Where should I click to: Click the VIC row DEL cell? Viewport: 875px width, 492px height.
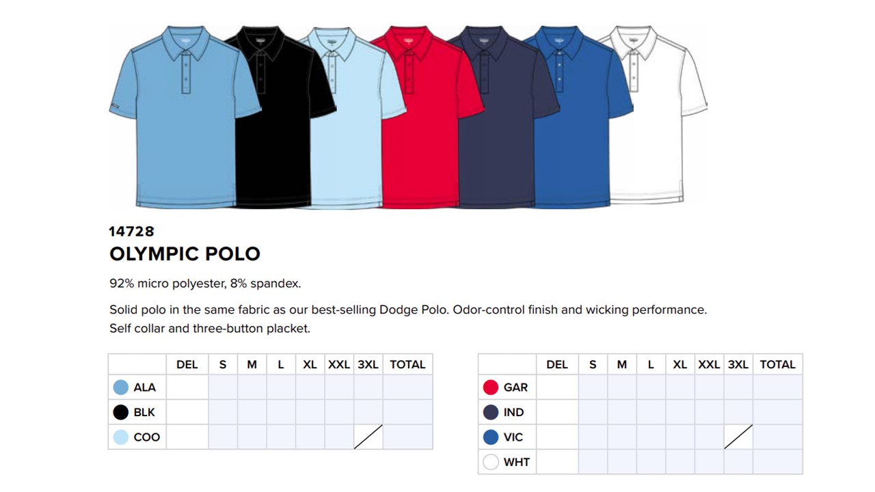pyautogui.click(x=557, y=437)
